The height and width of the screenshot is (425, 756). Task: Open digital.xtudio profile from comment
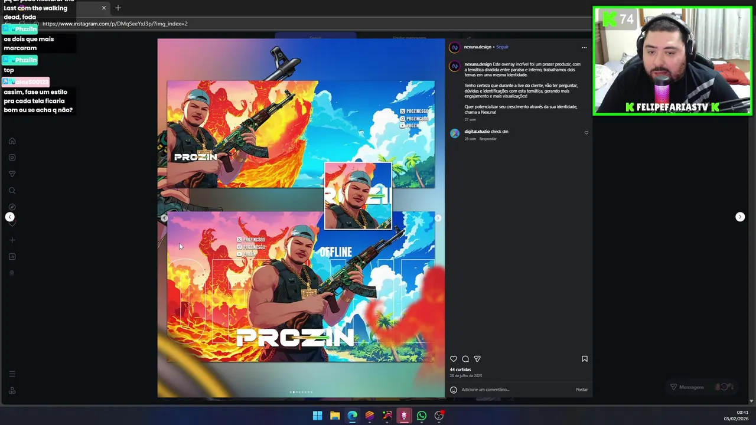pos(477,132)
